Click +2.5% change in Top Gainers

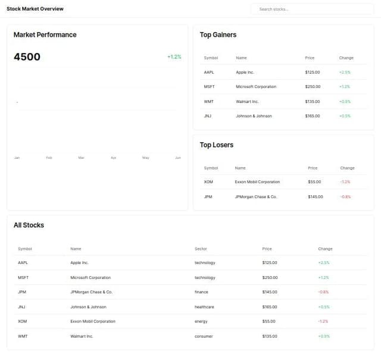pyautogui.click(x=345, y=73)
